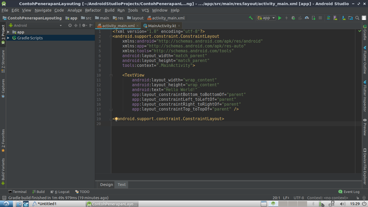
Task: Open the Android project view dropdown
Action: [35, 25]
